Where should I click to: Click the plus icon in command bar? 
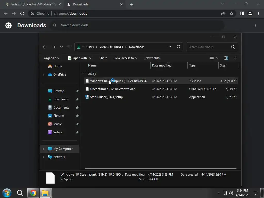pos(235,58)
